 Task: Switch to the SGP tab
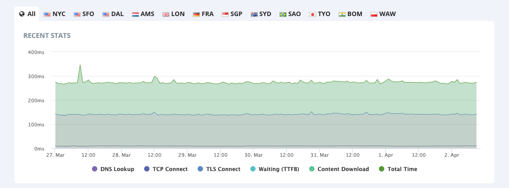click(x=232, y=14)
